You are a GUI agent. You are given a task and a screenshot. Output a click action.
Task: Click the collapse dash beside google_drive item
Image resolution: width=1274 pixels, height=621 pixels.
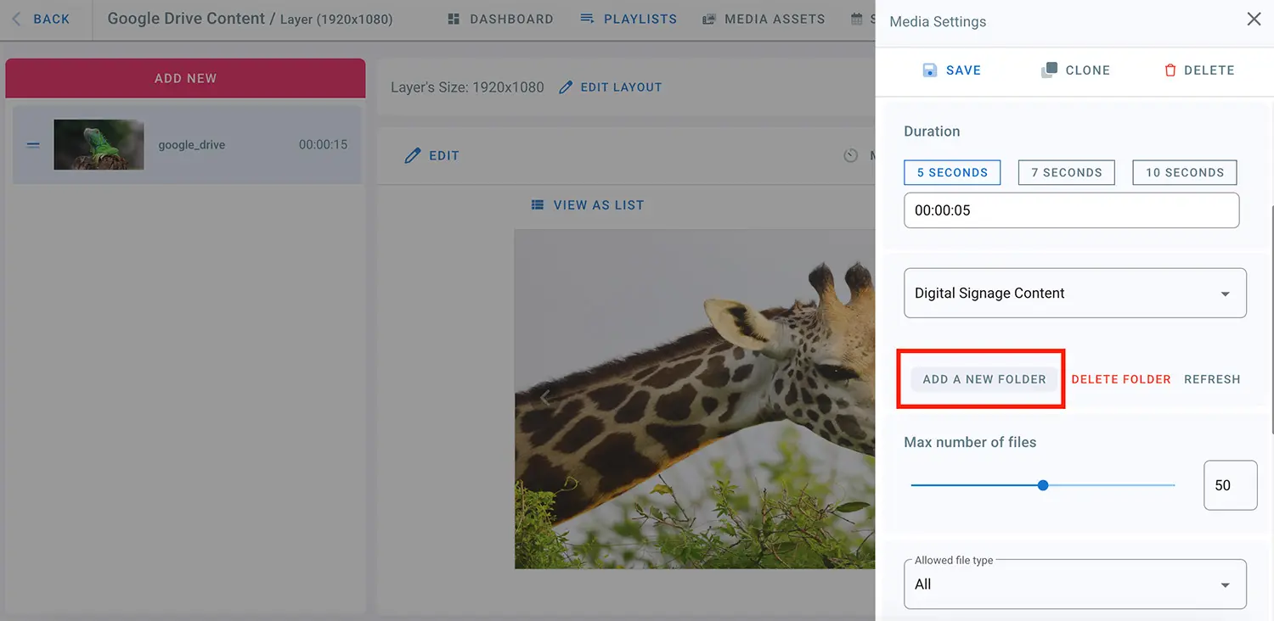[33, 145]
